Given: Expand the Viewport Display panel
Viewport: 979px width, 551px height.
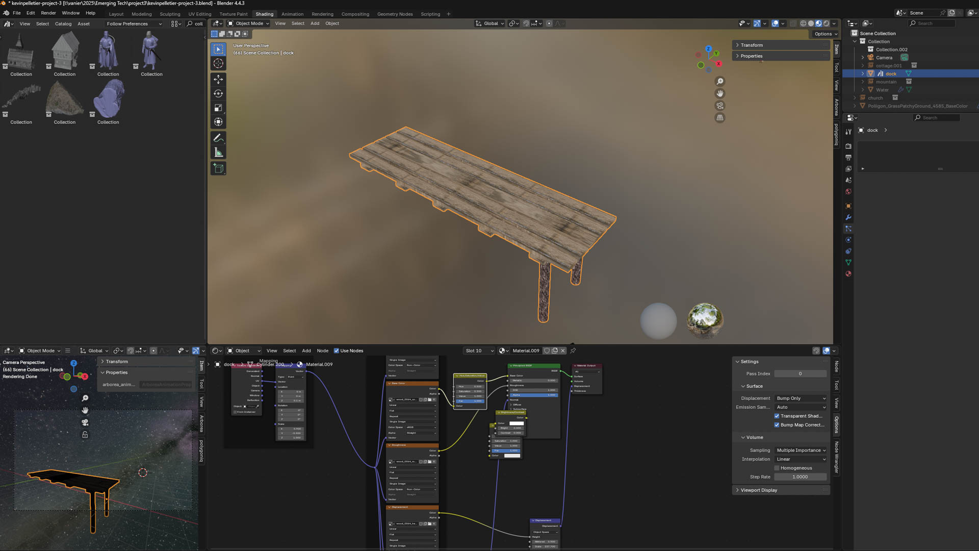Looking at the screenshot, I should click(759, 490).
